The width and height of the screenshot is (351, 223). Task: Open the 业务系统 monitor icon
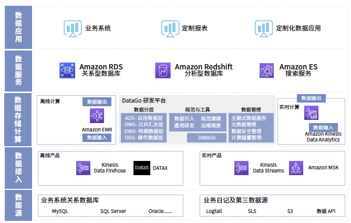(x=71, y=28)
